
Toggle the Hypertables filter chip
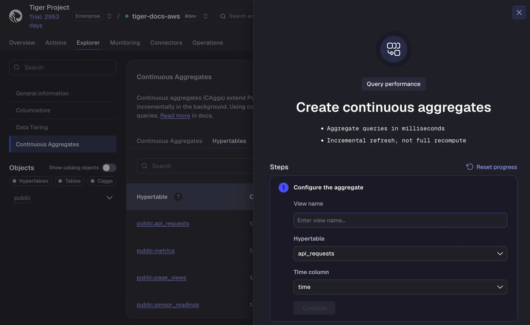click(30, 181)
